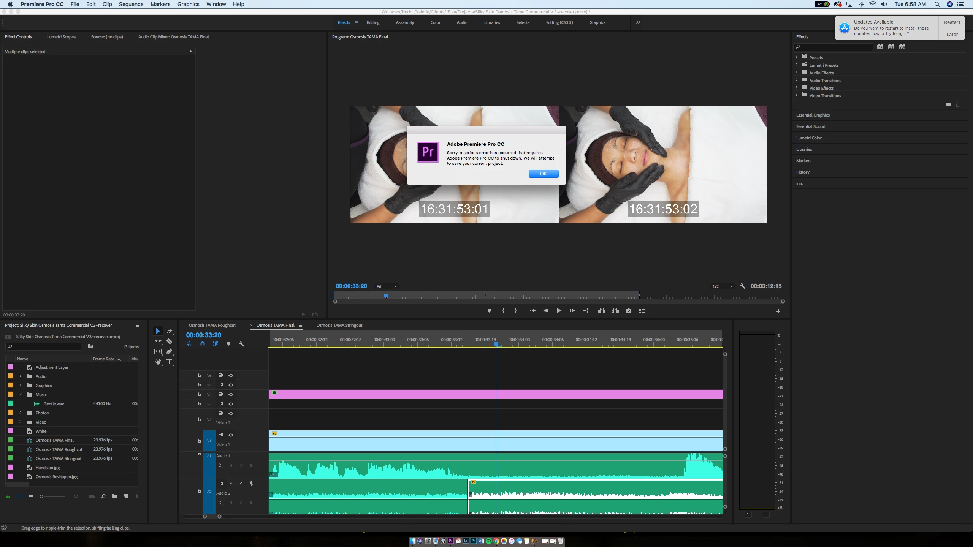Toggle V4 track eye visibility
The height and width of the screenshot is (547, 973).
231,394
